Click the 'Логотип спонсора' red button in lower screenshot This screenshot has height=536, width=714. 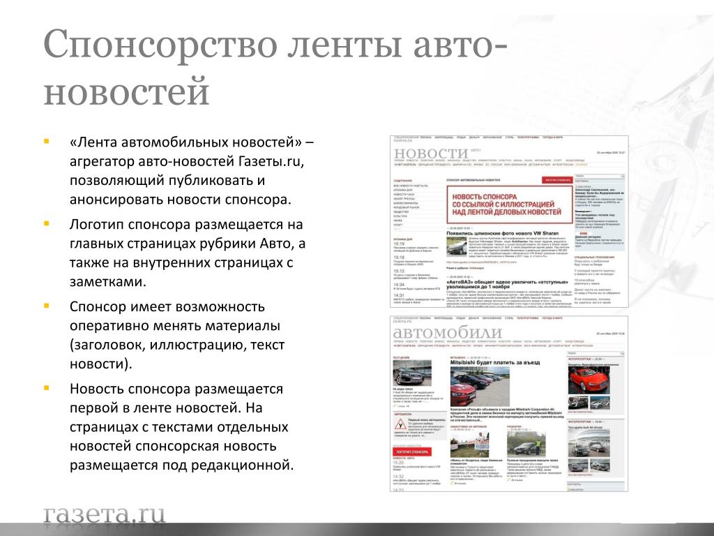(412, 452)
